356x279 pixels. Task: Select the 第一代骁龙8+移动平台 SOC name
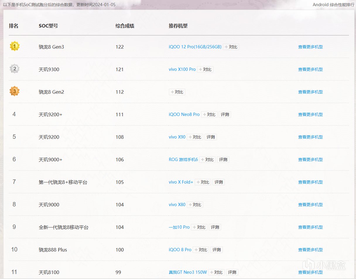pyautogui.click(x=63, y=182)
